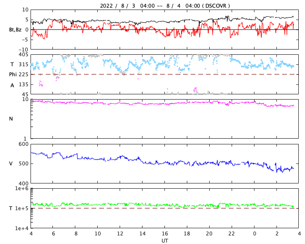
Task: Click the 315 tick value on Phi panel
Action: tap(23, 64)
